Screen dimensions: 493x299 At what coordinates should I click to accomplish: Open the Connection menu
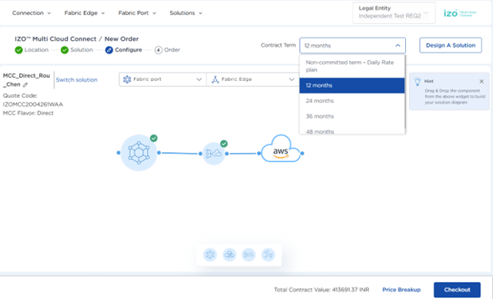point(31,13)
